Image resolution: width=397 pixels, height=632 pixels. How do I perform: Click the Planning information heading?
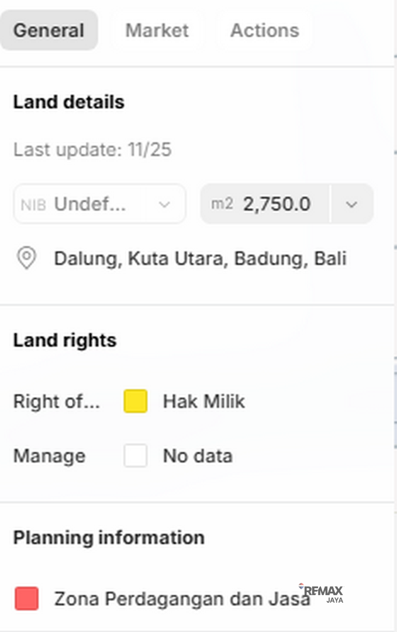point(109,538)
